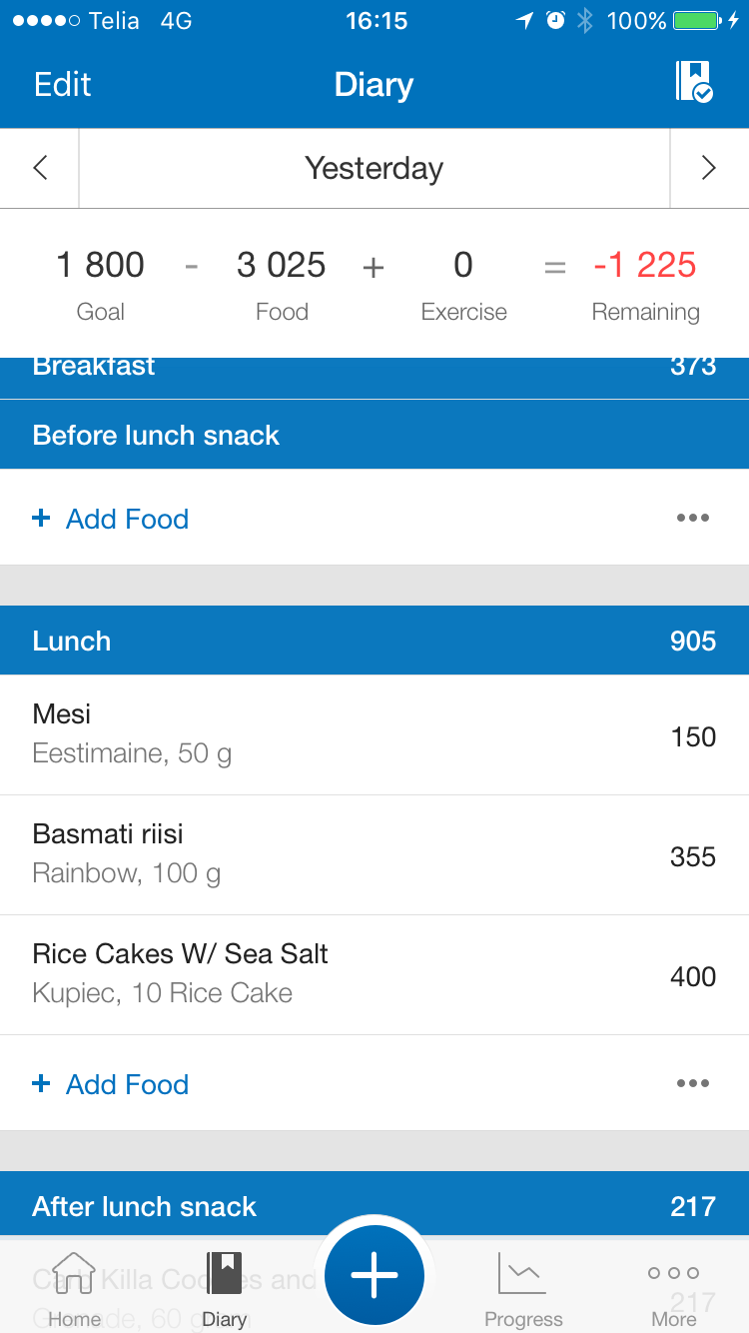Viewport: 749px width, 1333px height.
Task: Open the More menu tab
Action: click(x=673, y=1289)
